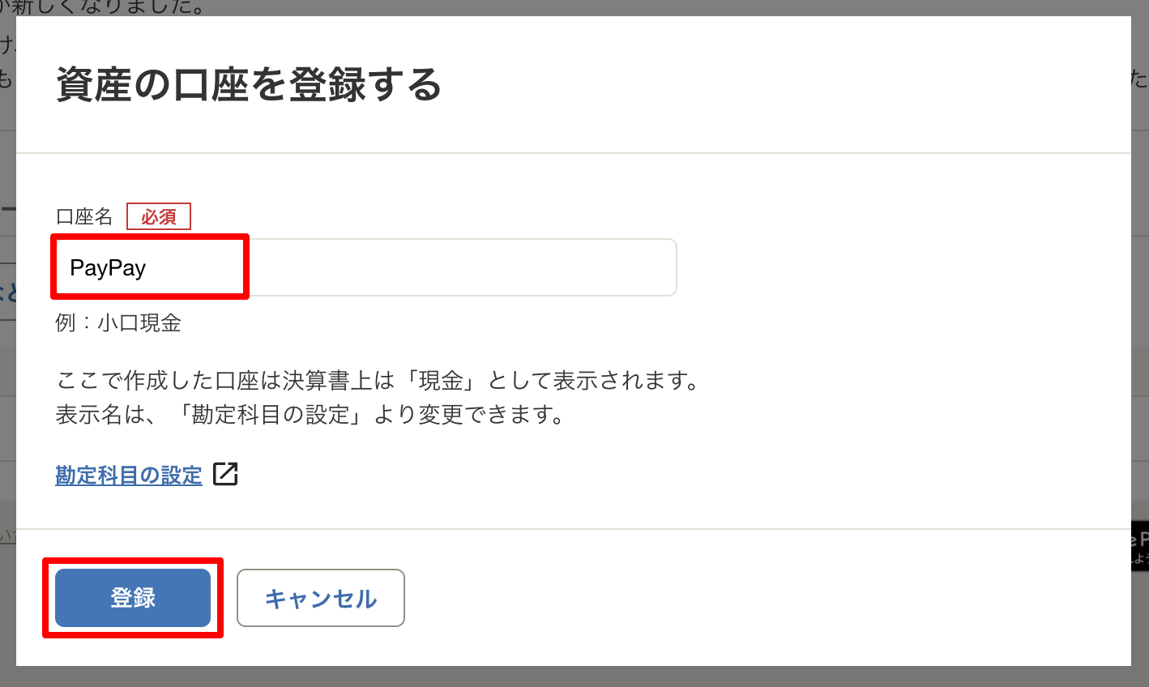Viewport: 1149px width, 687px height.
Task: Click the dialog title 資産の口座を登録する
Action: coord(246,84)
